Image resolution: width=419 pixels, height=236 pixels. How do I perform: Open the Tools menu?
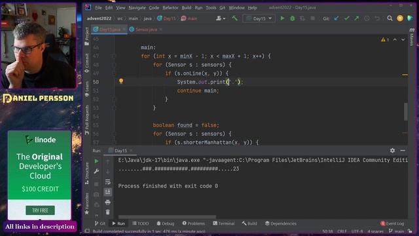[x=211, y=8]
